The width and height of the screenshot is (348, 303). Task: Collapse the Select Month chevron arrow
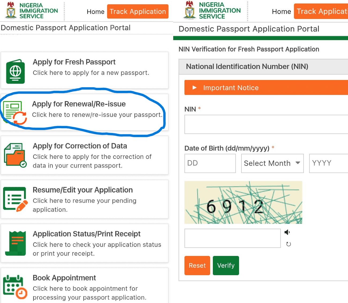[298, 163]
